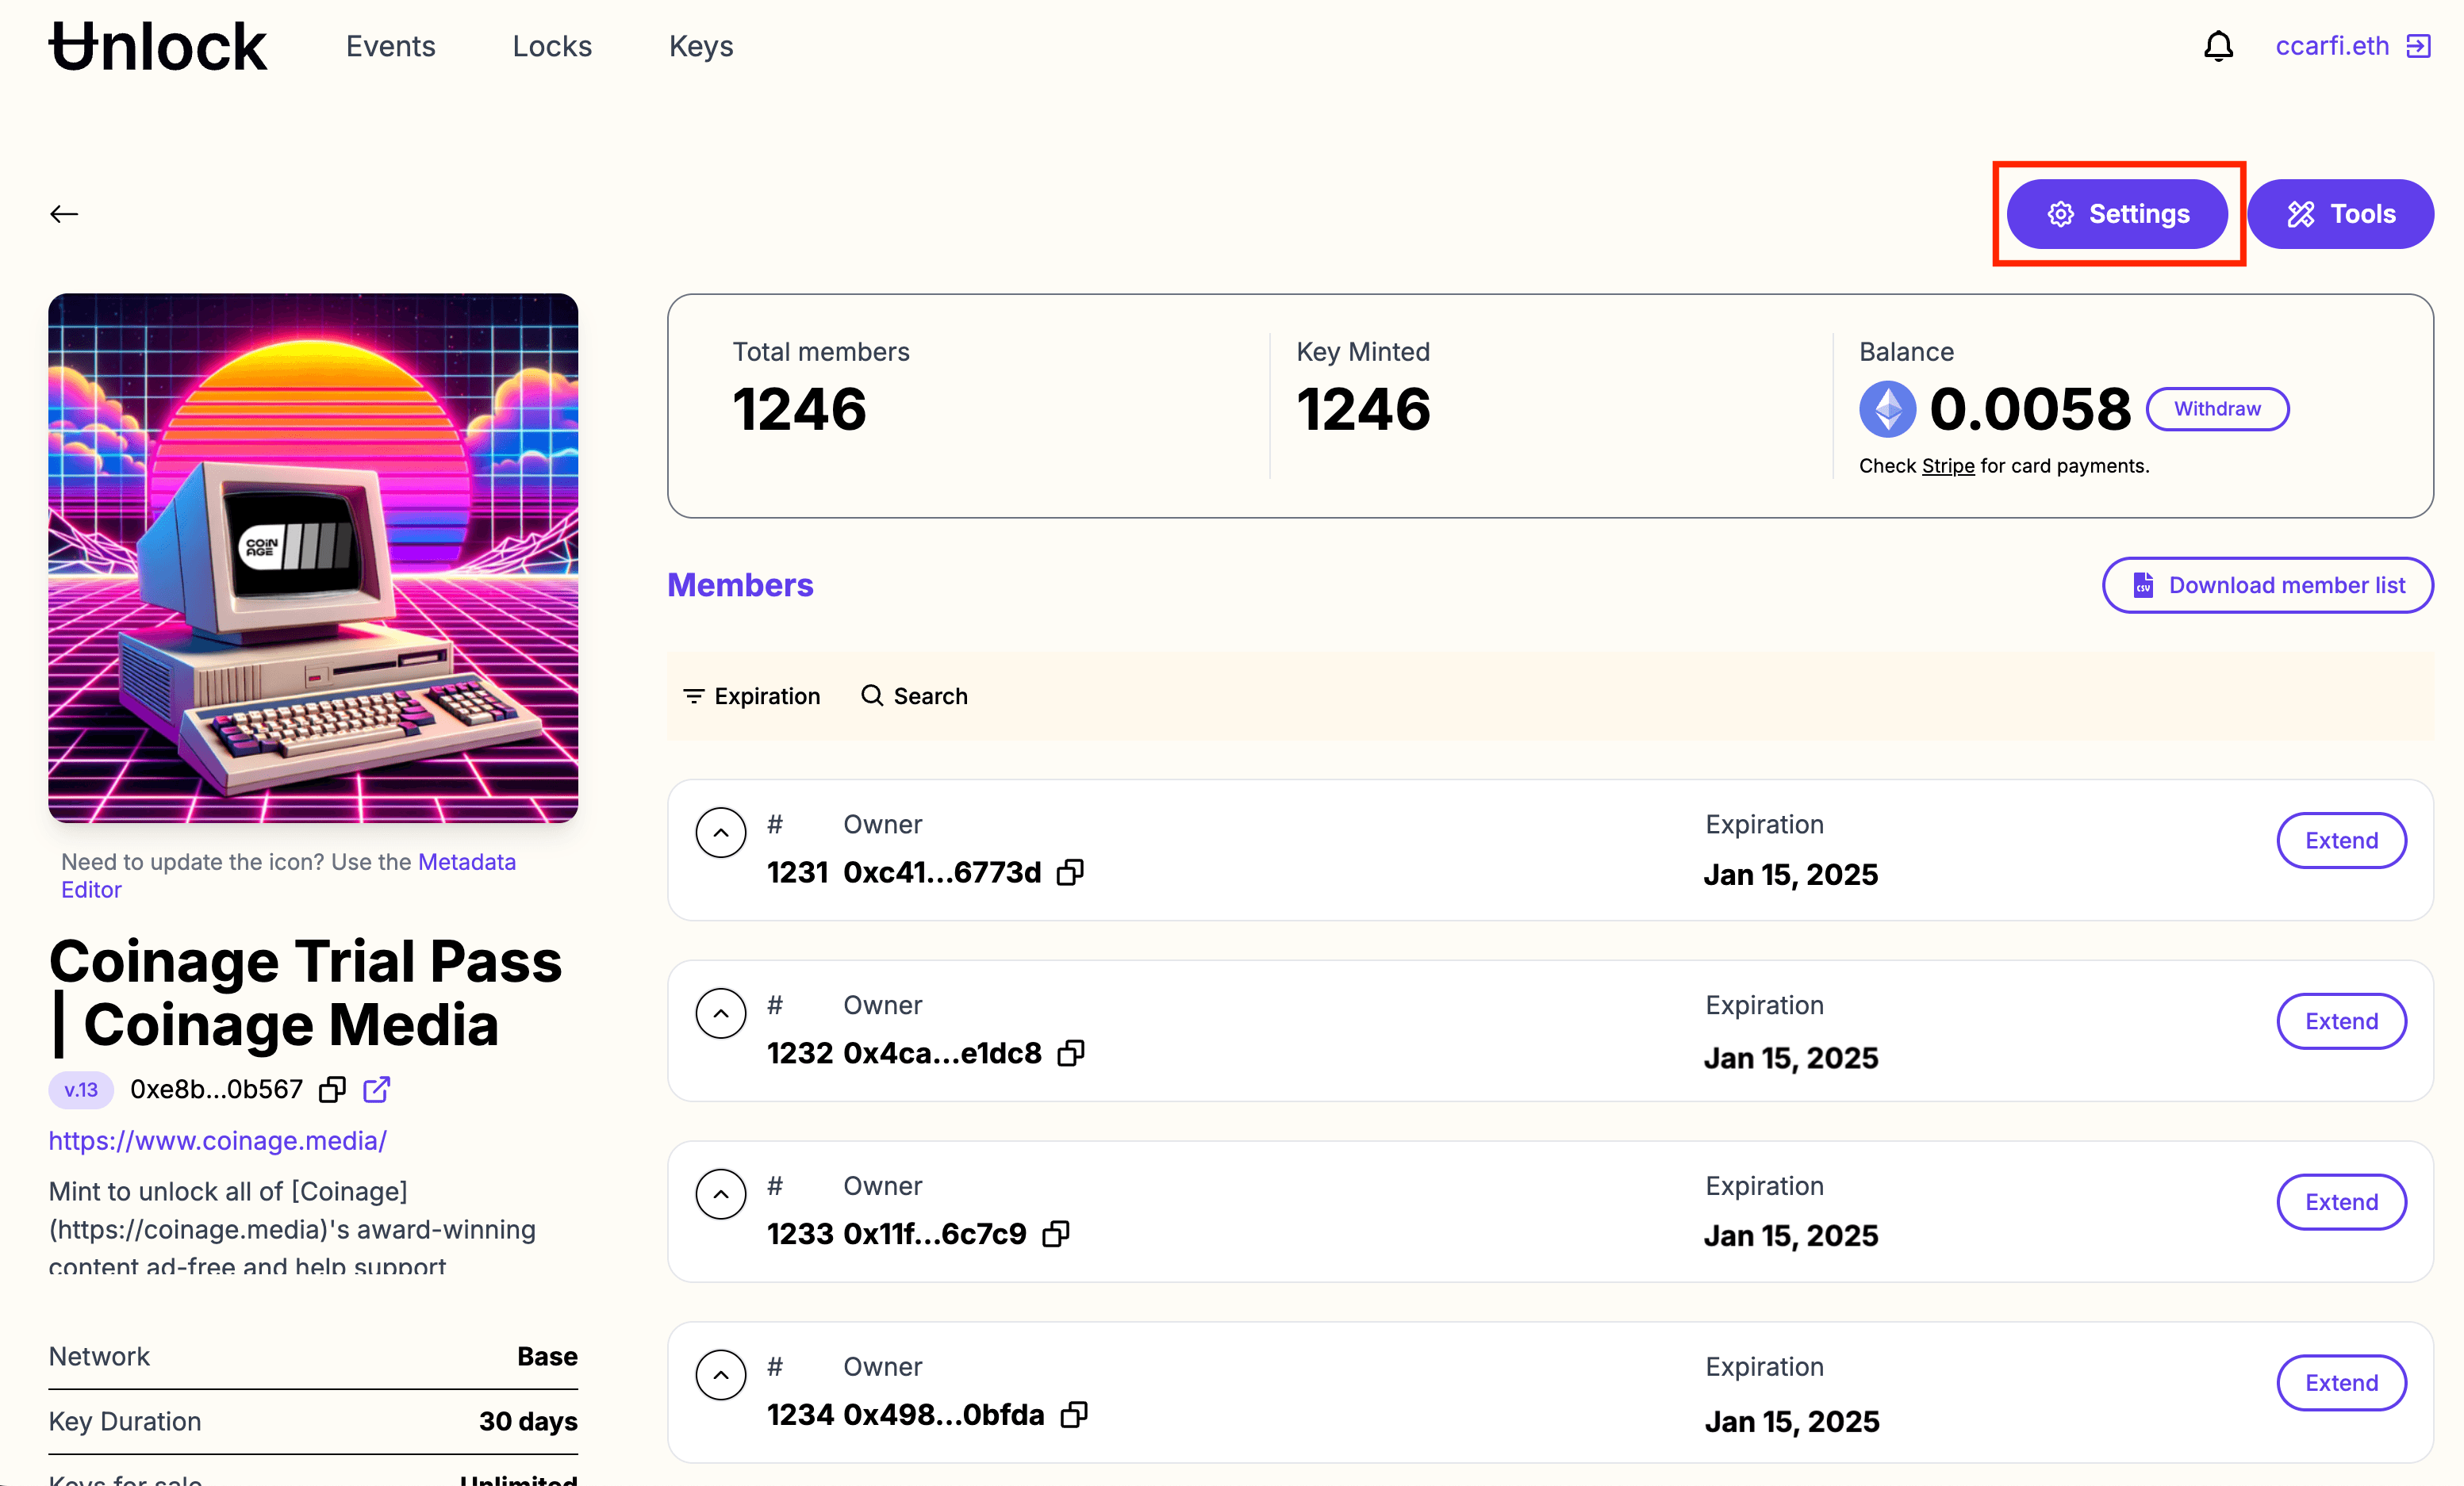Copy owner address 0xc41...6773d
The width and height of the screenshot is (2464, 1486).
click(x=1070, y=872)
